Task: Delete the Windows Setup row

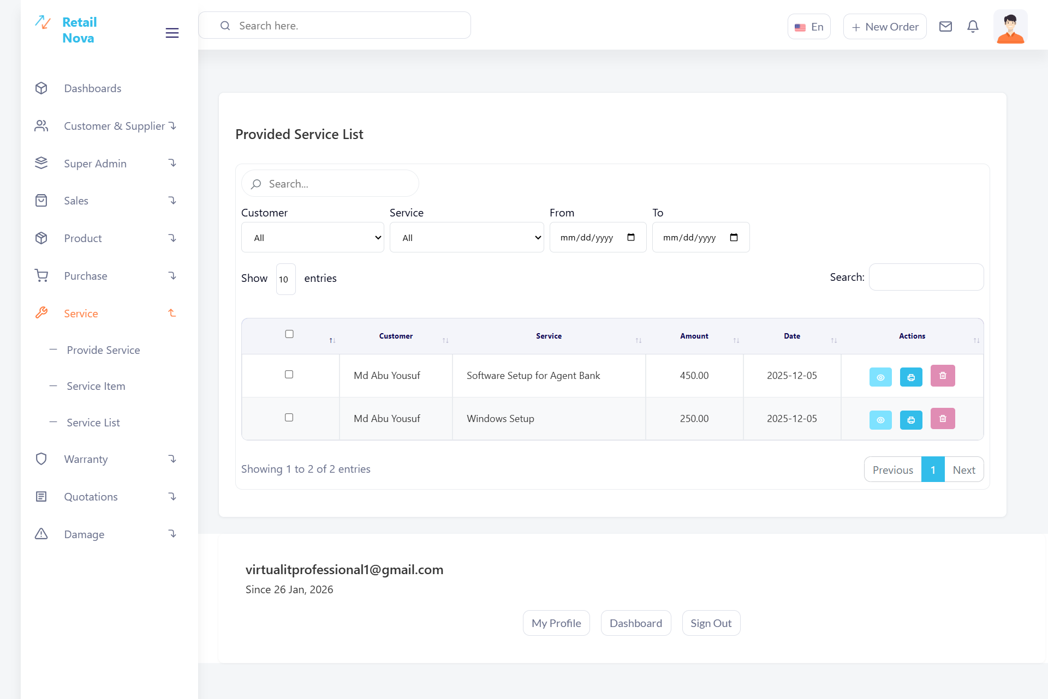Action: (942, 419)
